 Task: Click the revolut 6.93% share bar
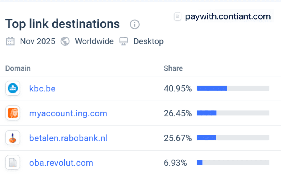pos(233,163)
